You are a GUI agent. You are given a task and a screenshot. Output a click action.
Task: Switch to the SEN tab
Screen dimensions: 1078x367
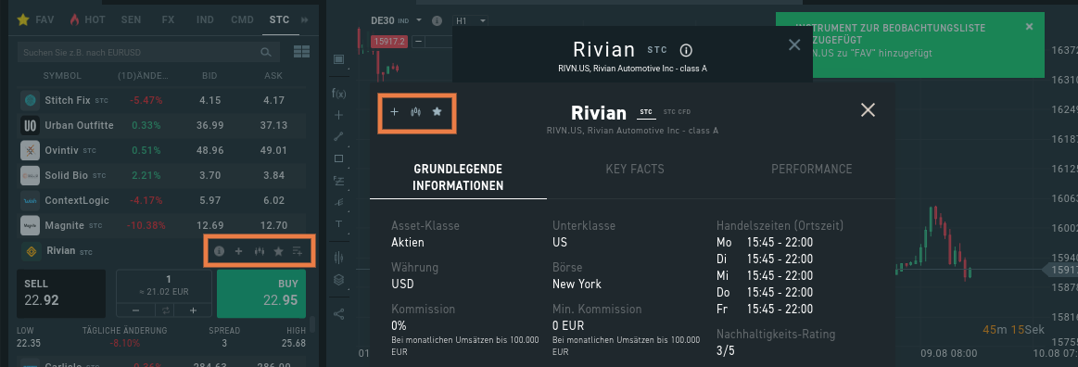point(131,20)
